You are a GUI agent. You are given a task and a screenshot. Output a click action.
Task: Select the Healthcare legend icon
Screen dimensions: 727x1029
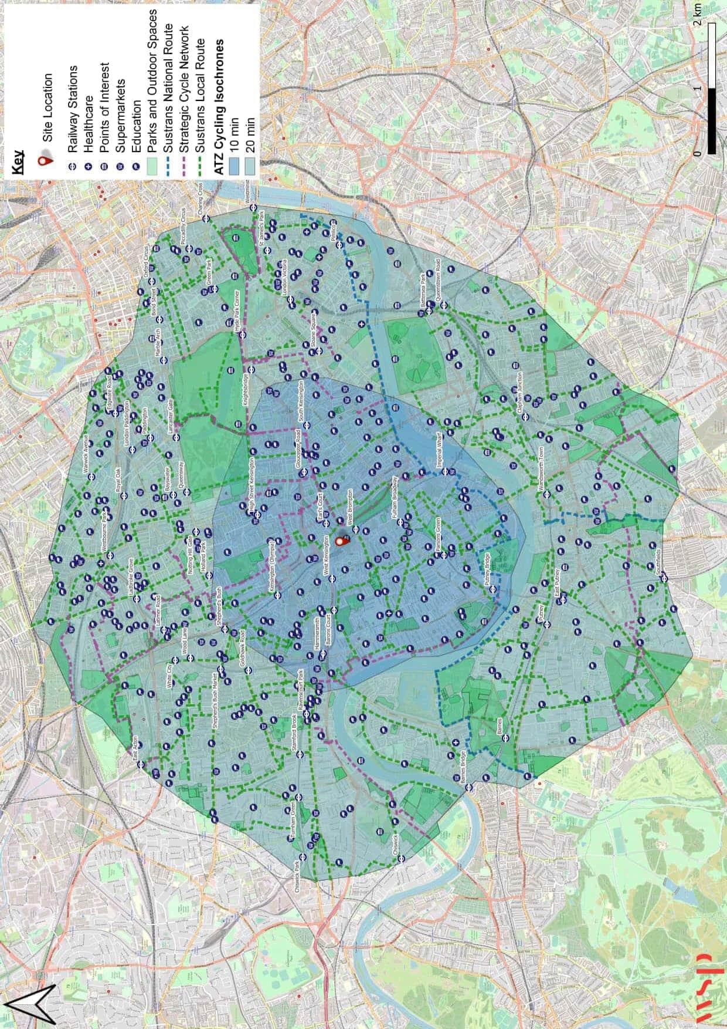[x=88, y=167]
